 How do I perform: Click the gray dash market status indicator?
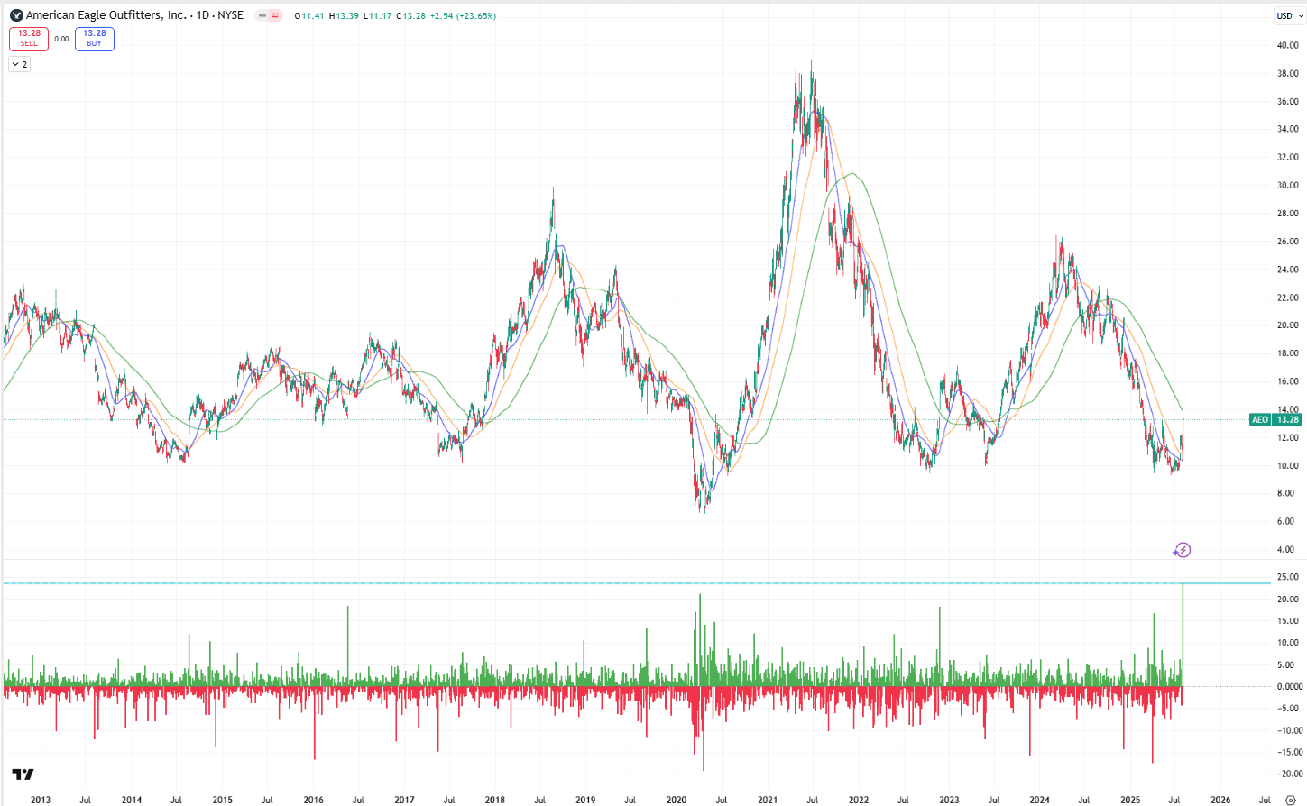[262, 15]
